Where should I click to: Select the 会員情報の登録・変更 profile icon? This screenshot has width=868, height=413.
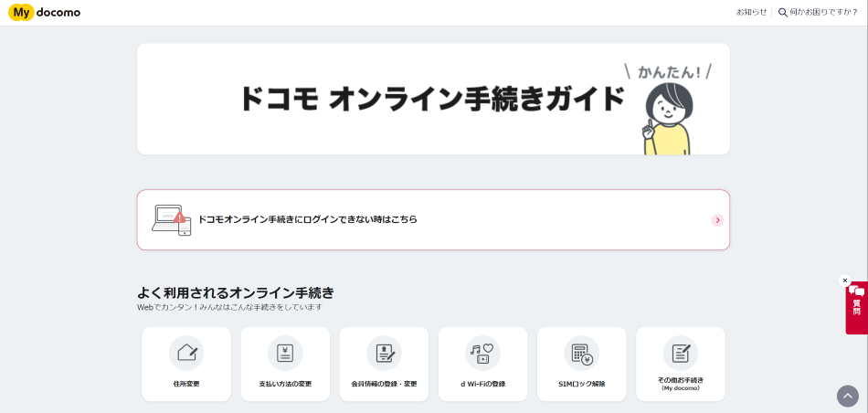click(384, 353)
